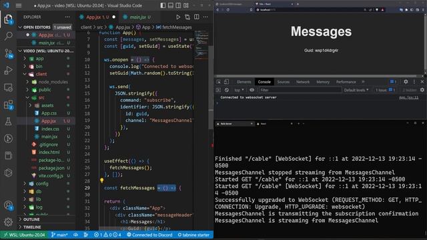This screenshot has height=240, width=427.
Task: Create a live expression with the eye icon
Action: tap(252, 90)
